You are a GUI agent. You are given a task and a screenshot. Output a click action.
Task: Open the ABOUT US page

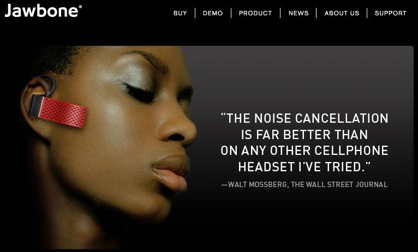(342, 13)
